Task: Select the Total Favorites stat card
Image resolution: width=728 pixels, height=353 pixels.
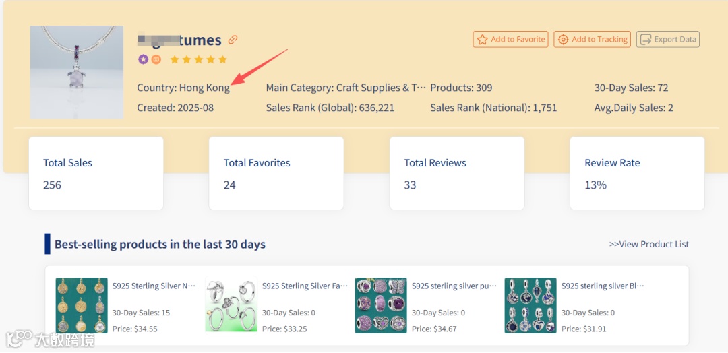Action: pyautogui.click(x=276, y=173)
